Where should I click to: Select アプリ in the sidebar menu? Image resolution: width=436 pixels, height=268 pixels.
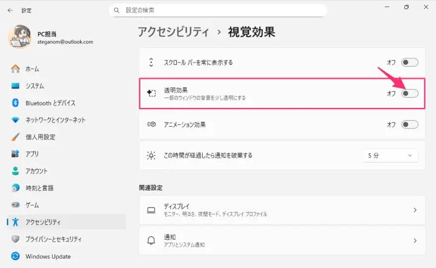click(x=32, y=154)
